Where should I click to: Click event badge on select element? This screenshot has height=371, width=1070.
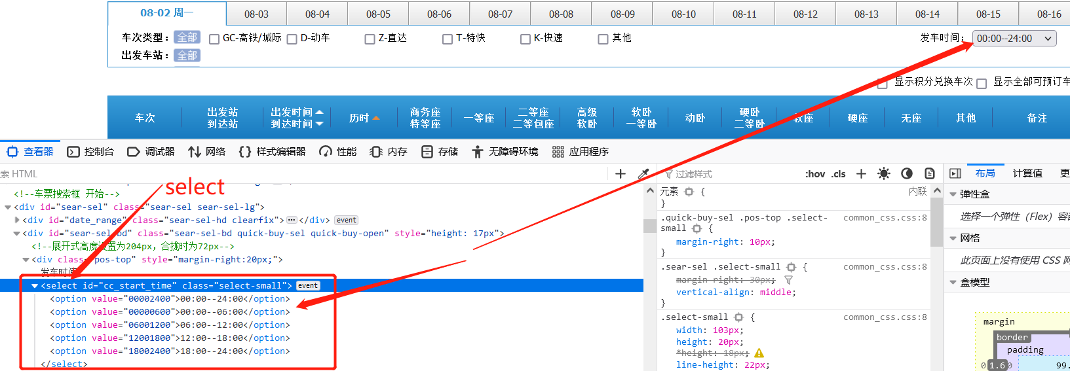308,286
